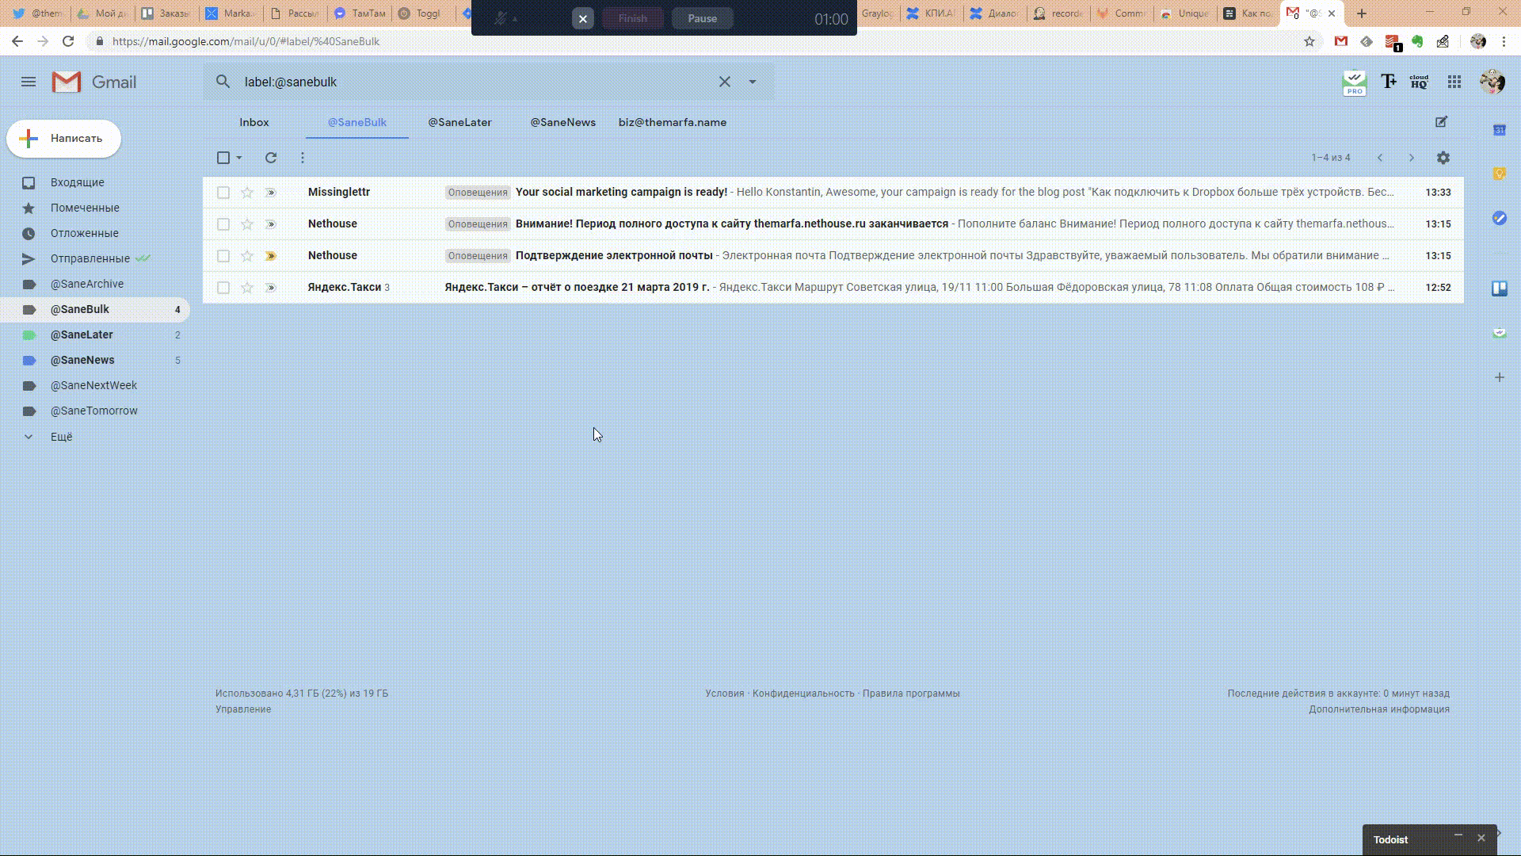Star the Missinglettr email
Screen dimensions: 1521x856
pyautogui.click(x=247, y=193)
